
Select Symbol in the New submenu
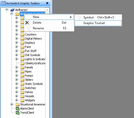98,17
